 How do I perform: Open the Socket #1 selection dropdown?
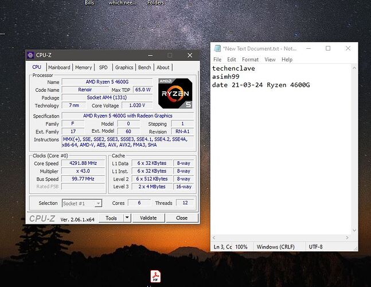[x=82, y=203]
